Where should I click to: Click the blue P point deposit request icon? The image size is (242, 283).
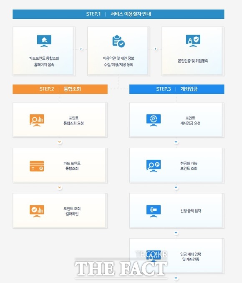click(x=154, y=120)
